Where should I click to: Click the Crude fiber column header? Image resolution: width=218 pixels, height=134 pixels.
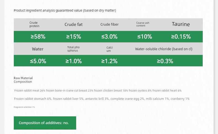[110, 25]
